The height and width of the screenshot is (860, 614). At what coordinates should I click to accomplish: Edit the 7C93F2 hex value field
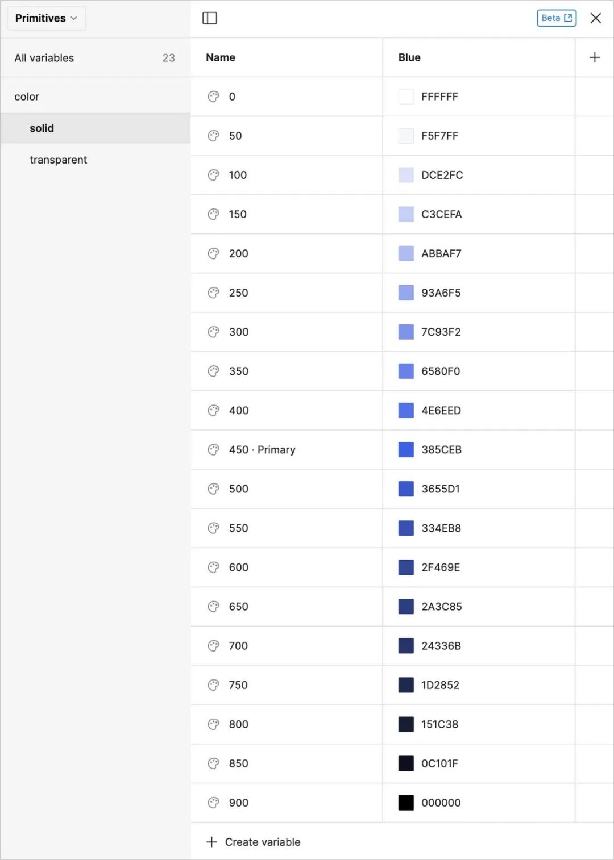pyautogui.click(x=441, y=332)
